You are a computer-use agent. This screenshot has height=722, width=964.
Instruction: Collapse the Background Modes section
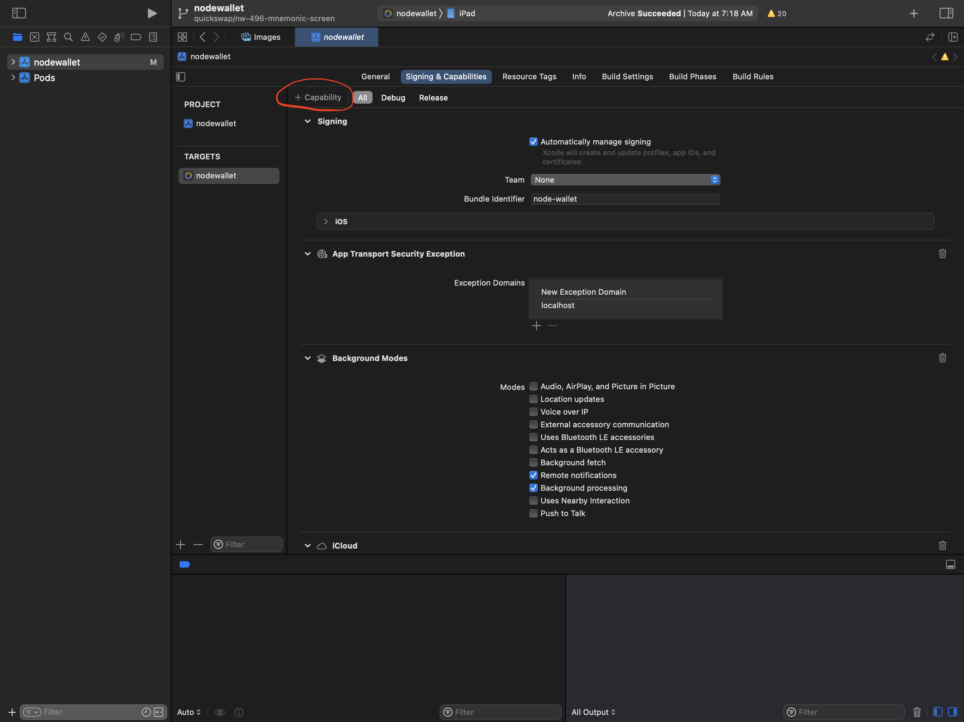point(308,358)
